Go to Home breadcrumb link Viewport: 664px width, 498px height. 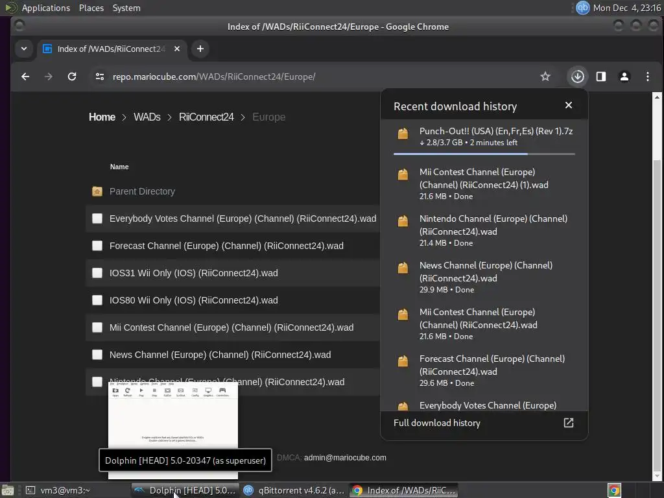102,117
